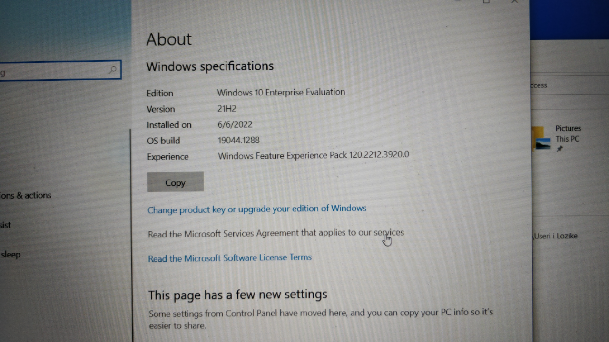Minimize the Settings window
Viewport: 609px width, 342px height.
[458, 2]
